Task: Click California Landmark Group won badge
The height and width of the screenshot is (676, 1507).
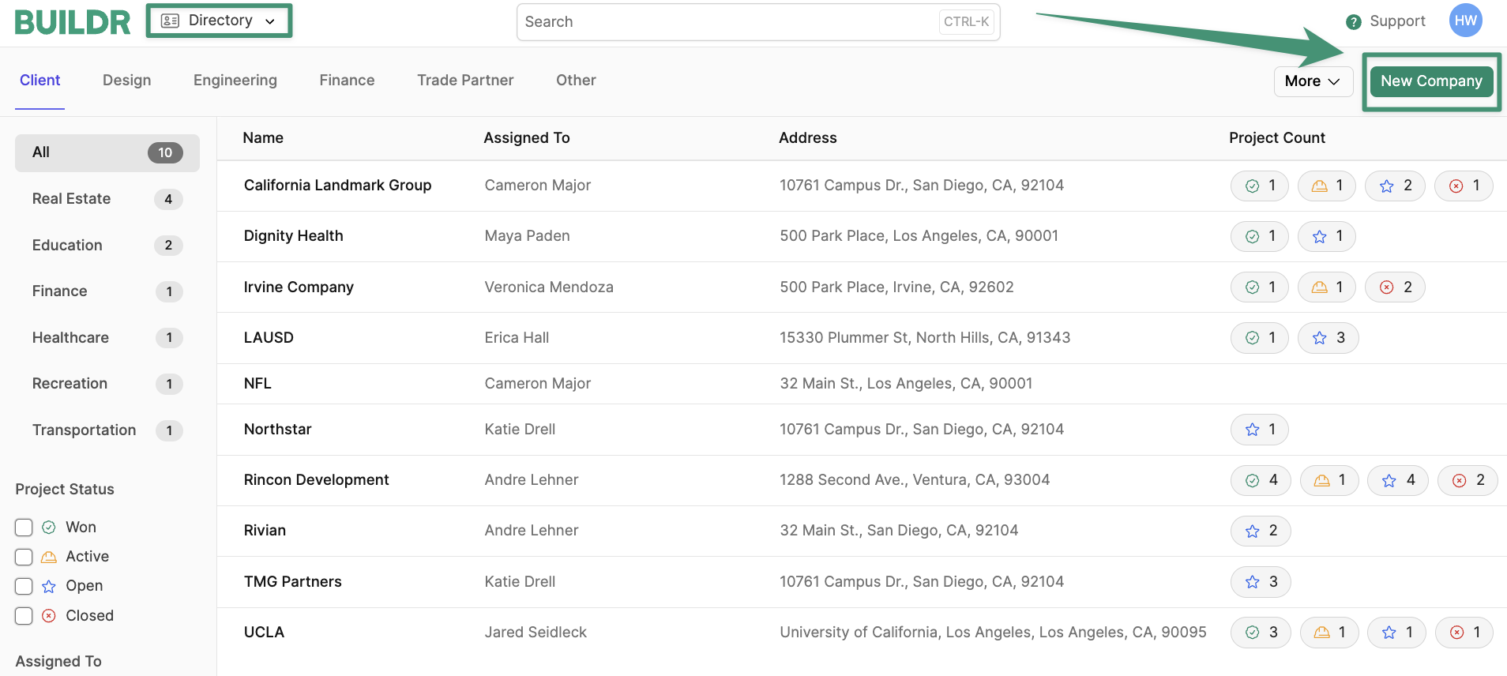Action: point(1260,186)
